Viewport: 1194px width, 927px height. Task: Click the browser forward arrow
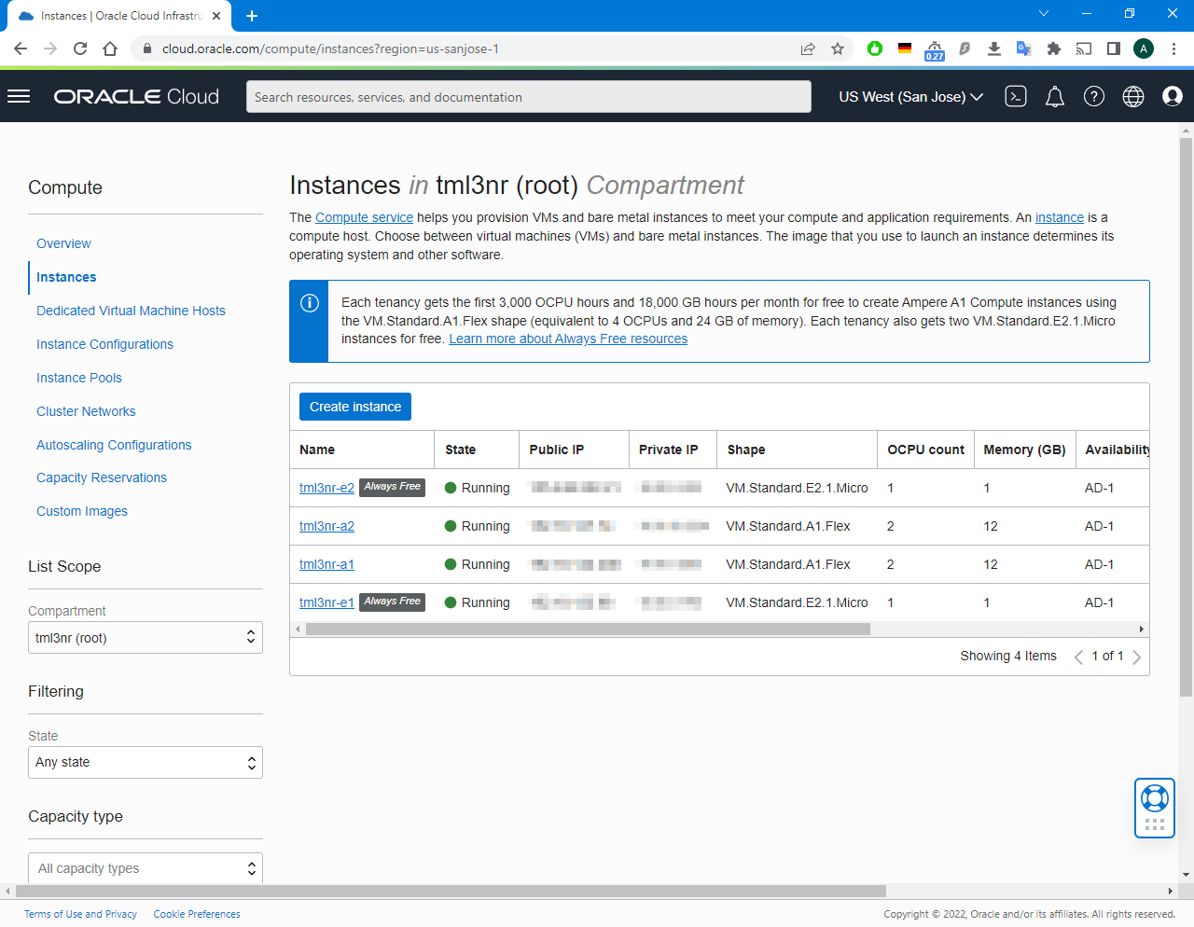50,48
